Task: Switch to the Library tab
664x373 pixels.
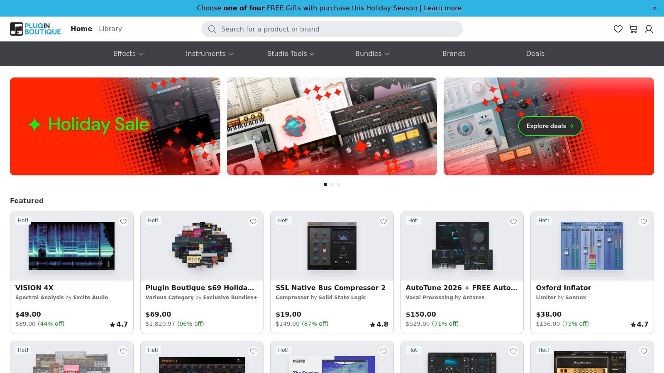Action: coord(110,29)
